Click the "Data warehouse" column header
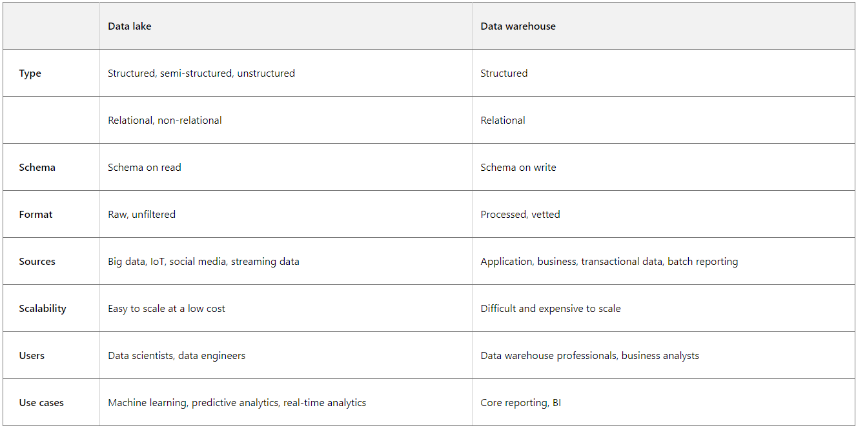This screenshot has width=856, height=428. pos(518,26)
